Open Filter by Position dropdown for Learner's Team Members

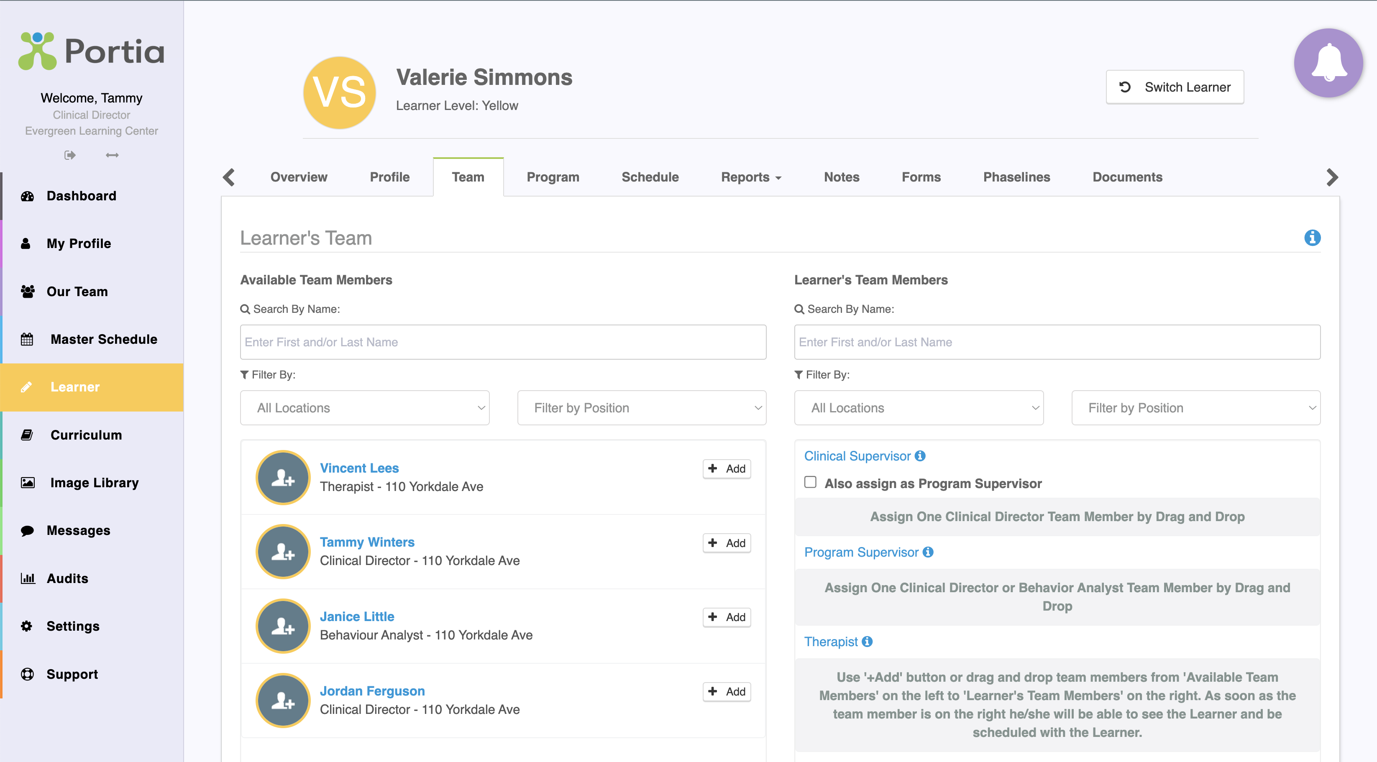(x=1195, y=408)
